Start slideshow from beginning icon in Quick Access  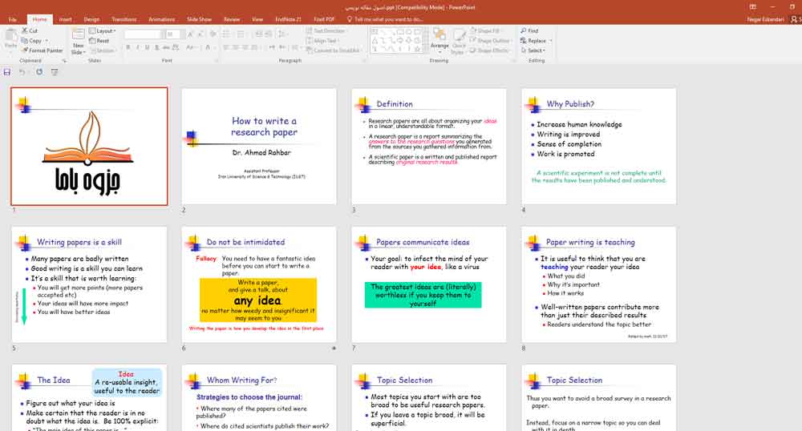pyautogui.click(x=55, y=72)
